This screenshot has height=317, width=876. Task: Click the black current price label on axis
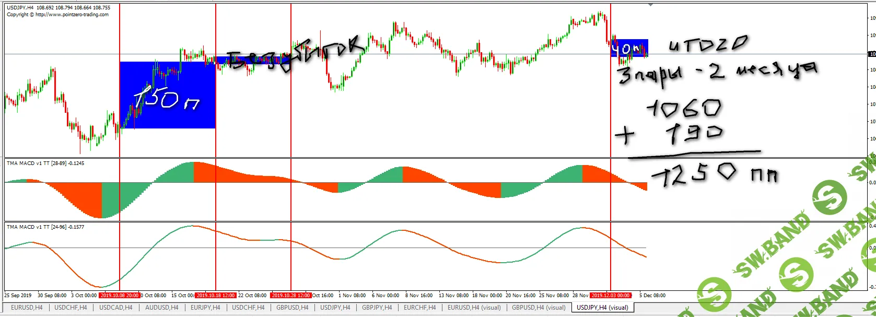tap(872, 54)
